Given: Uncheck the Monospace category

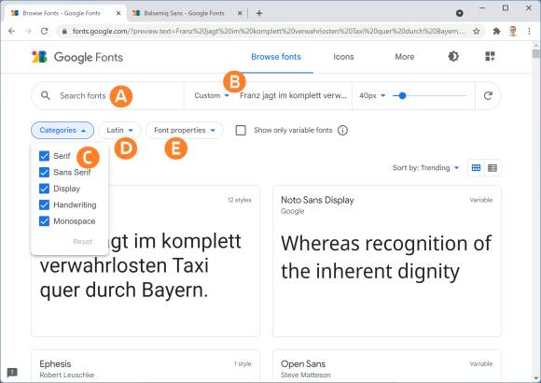Looking at the screenshot, I should tap(44, 220).
